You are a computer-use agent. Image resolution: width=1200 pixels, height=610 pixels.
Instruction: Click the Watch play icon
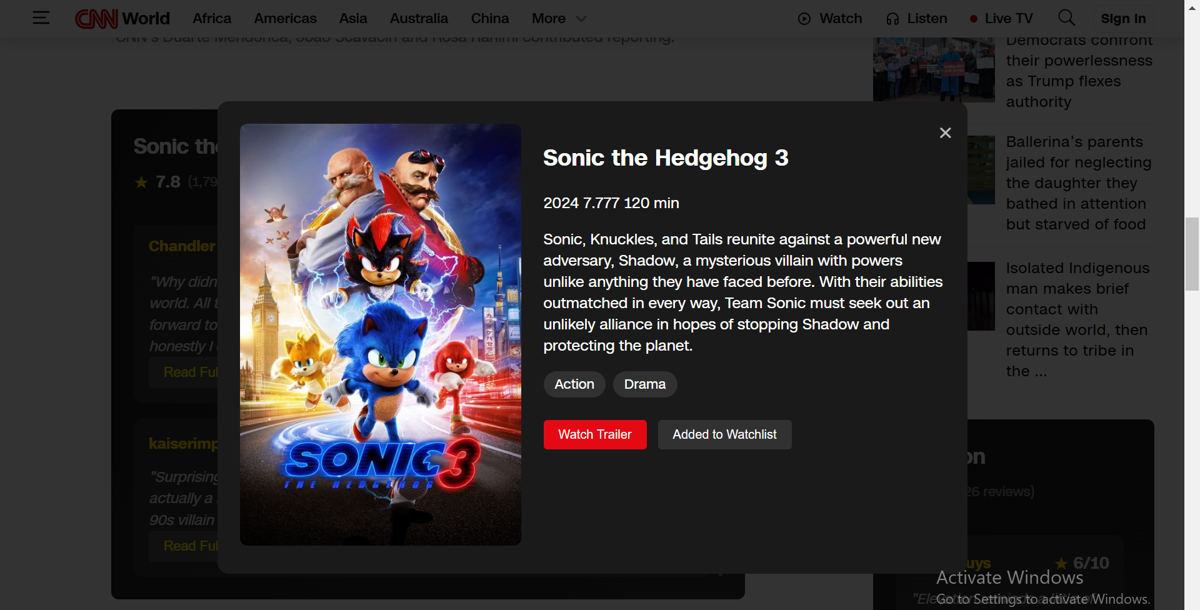tap(804, 19)
